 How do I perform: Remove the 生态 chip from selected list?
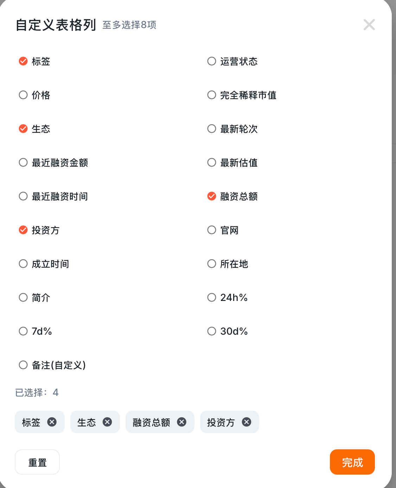pyautogui.click(x=107, y=422)
